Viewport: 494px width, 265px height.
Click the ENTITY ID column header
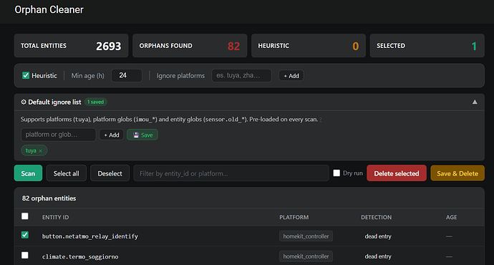coord(55,217)
